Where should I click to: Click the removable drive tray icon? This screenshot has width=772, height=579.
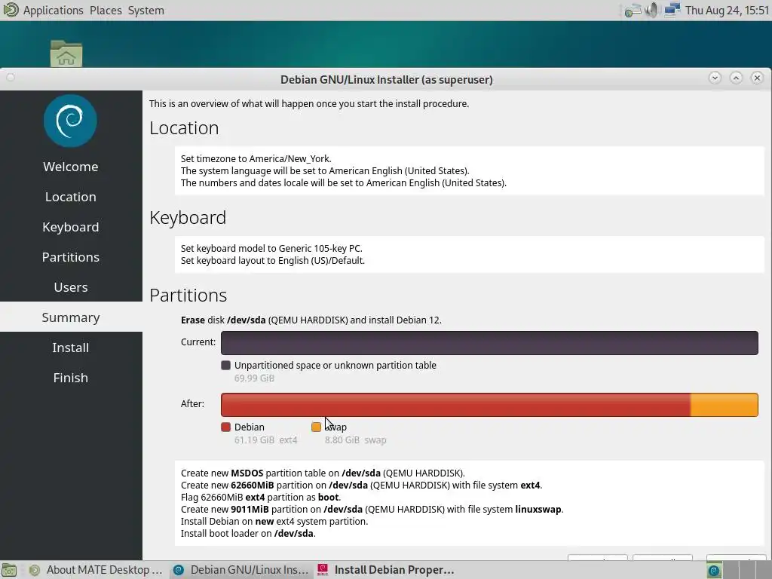pyautogui.click(x=633, y=11)
